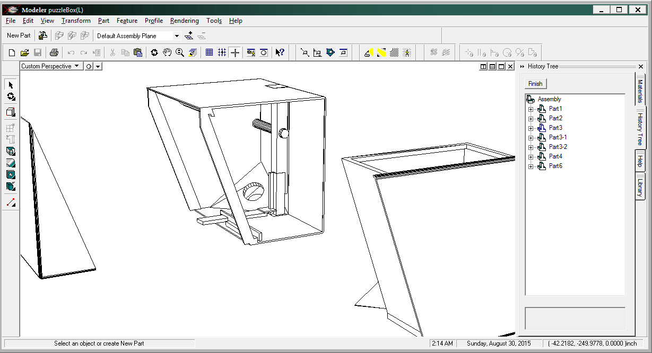Click the render circle-in-frame icon next to camera

264,52
